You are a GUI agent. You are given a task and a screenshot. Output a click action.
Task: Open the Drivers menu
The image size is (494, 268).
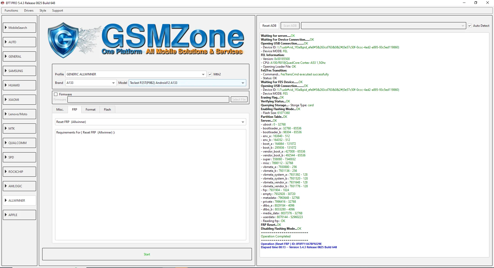29,11
